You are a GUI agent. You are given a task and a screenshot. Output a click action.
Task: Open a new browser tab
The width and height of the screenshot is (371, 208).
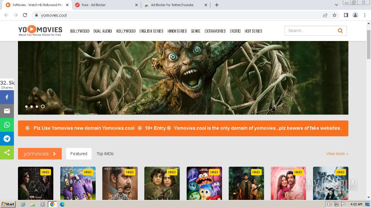(x=217, y=5)
